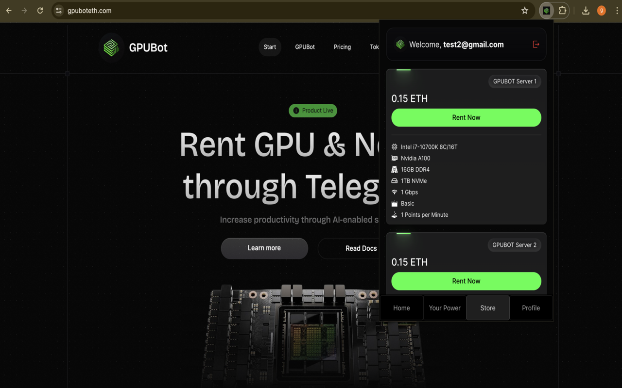Open Pricing in the site navigation
622x388 pixels.
342,47
